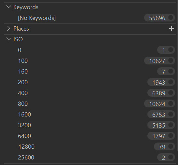Collapse the Keywords section

pos(8,7)
